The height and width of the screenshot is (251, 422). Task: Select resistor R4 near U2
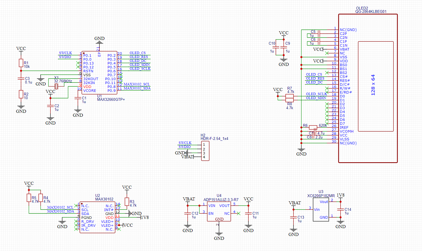41,198
